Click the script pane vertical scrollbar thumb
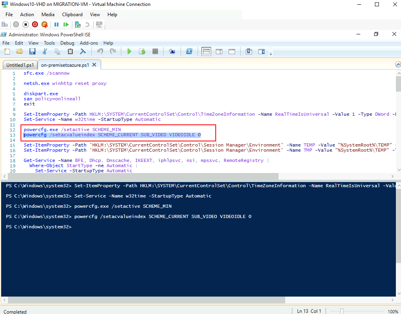The image size is (401, 314). click(x=398, y=84)
